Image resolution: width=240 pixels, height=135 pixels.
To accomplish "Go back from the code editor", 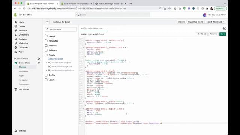I will 47,22.
